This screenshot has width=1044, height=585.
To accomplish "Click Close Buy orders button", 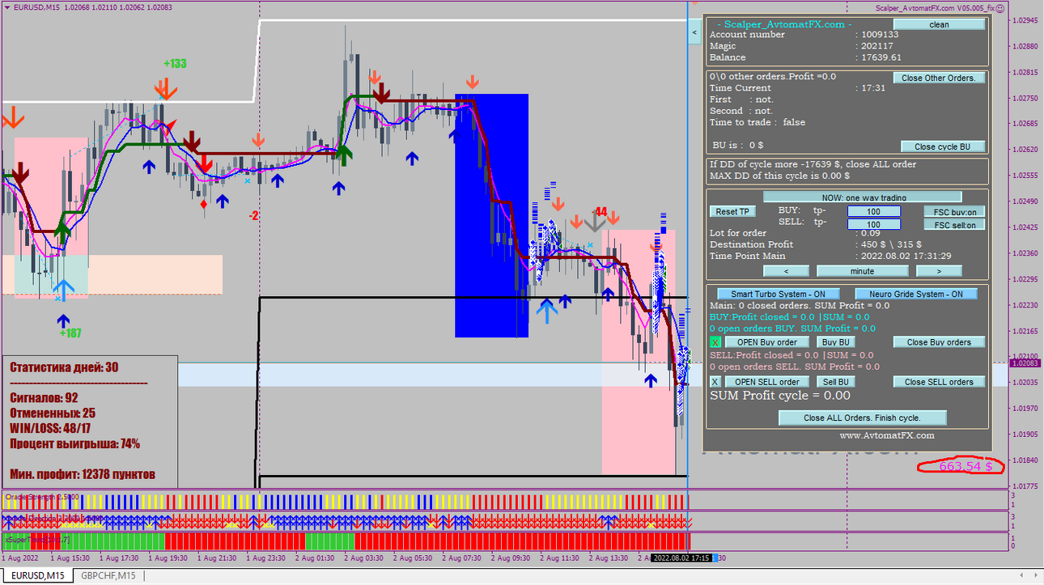I will tap(939, 342).
